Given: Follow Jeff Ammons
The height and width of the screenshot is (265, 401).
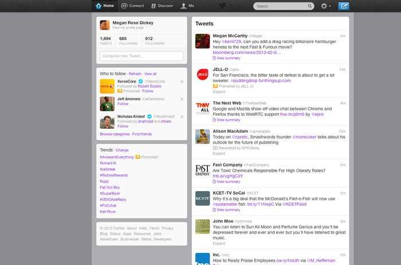Looking at the screenshot, I should [x=123, y=104].
